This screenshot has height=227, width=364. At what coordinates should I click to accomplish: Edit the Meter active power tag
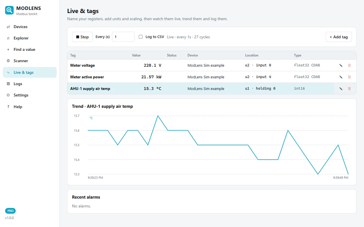[x=341, y=77]
